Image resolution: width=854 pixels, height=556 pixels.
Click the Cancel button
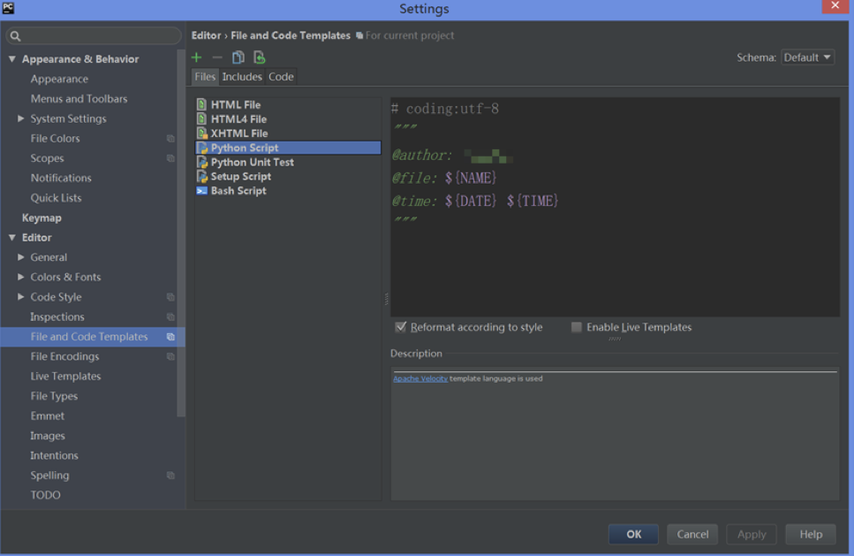click(x=692, y=534)
